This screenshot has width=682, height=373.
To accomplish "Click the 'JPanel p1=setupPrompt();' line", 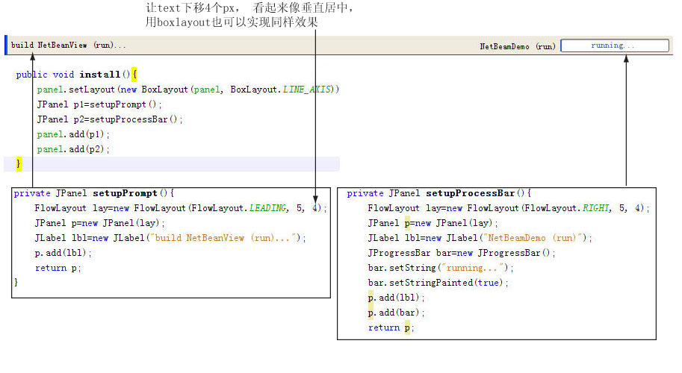I will click(99, 104).
